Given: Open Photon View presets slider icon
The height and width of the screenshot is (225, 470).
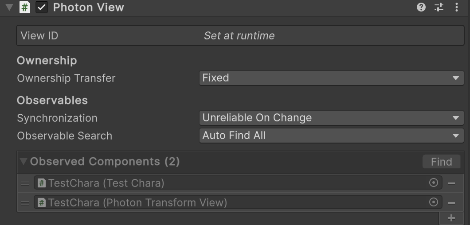Looking at the screenshot, I should pyautogui.click(x=439, y=7).
